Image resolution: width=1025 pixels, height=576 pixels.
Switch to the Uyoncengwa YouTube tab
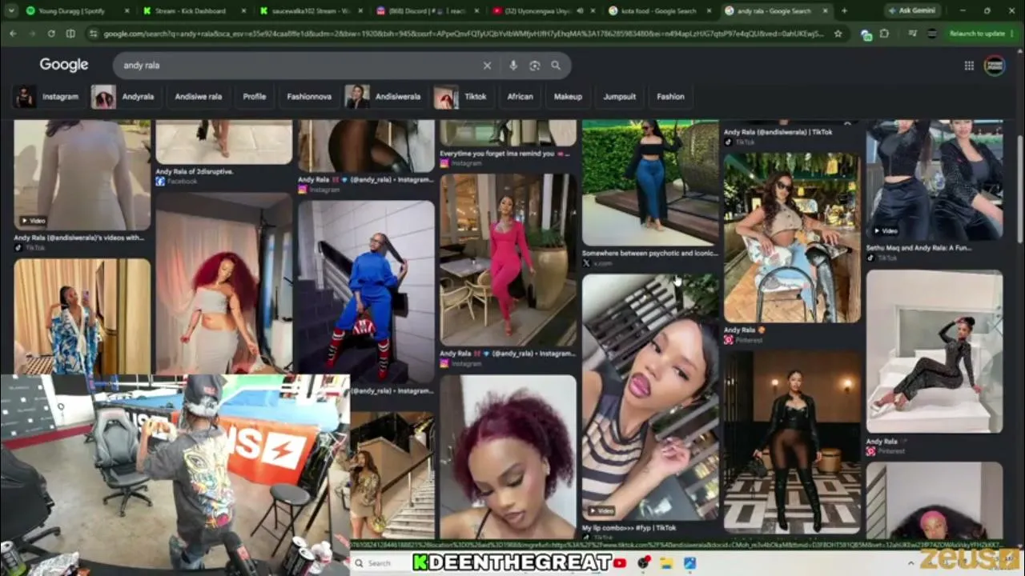[x=545, y=11]
